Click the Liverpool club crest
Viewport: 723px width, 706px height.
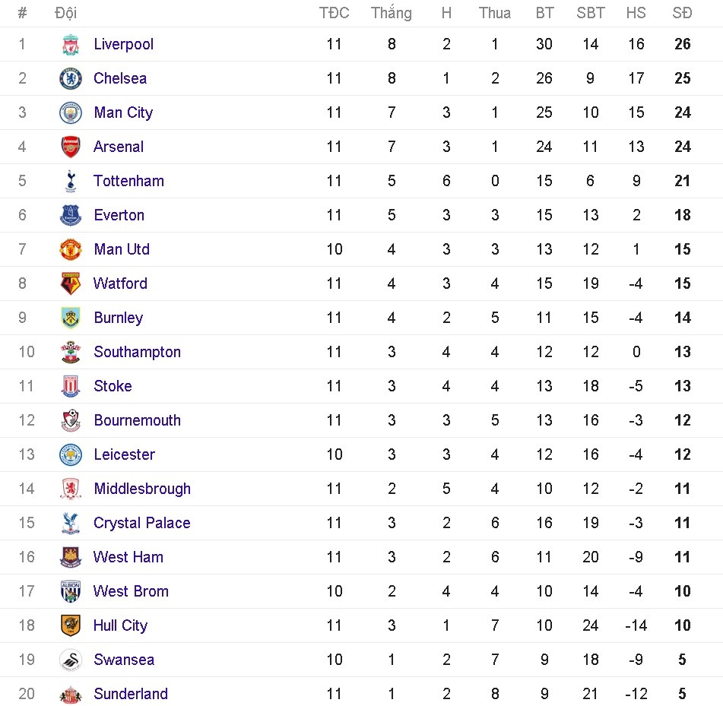70,44
